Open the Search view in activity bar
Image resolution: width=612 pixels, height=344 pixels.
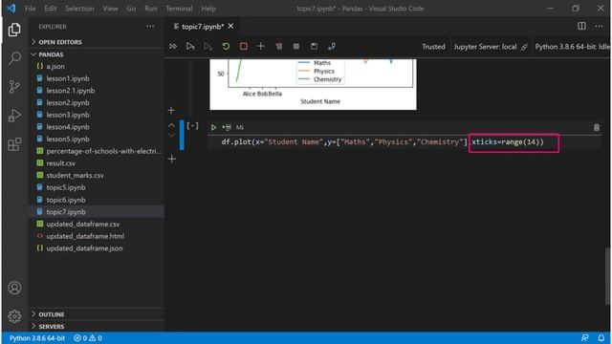pyautogui.click(x=14, y=58)
